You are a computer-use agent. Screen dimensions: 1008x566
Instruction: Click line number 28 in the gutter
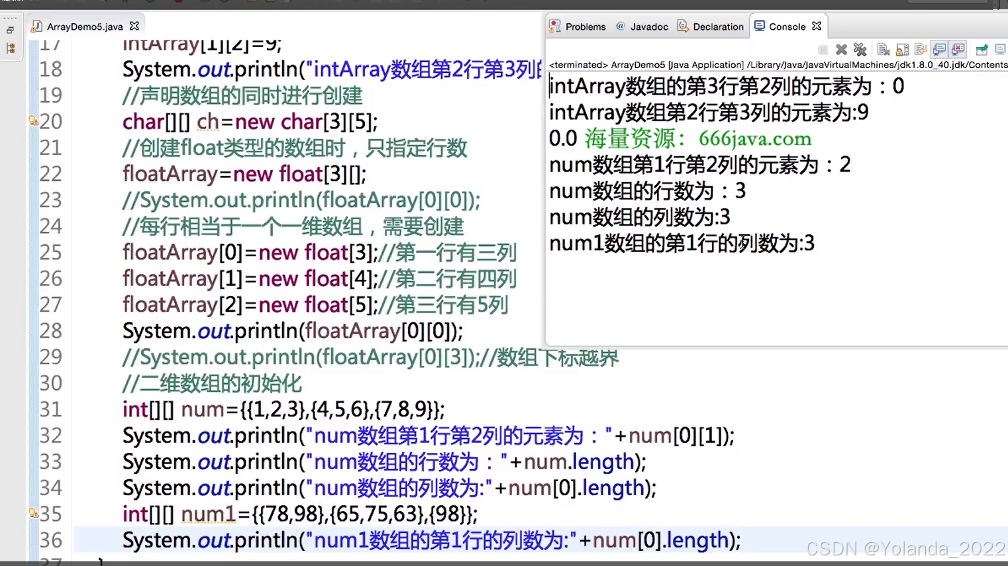(x=50, y=330)
